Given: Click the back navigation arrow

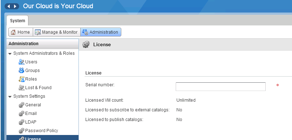Looking at the screenshot, I should [9, 6].
